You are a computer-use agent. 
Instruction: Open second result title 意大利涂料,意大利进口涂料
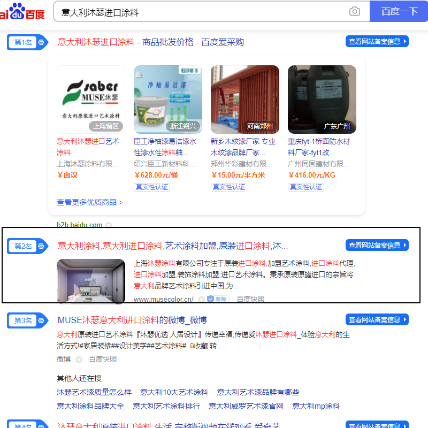point(172,246)
